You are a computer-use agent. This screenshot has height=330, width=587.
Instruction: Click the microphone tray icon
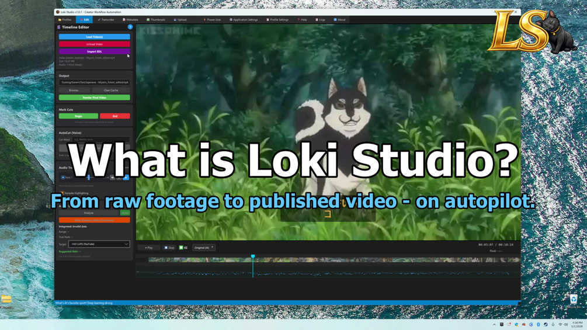click(x=553, y=324)
